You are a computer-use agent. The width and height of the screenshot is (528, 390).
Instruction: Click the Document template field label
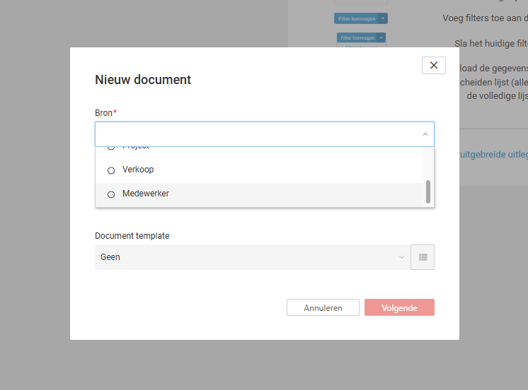(x=132, y=236)
